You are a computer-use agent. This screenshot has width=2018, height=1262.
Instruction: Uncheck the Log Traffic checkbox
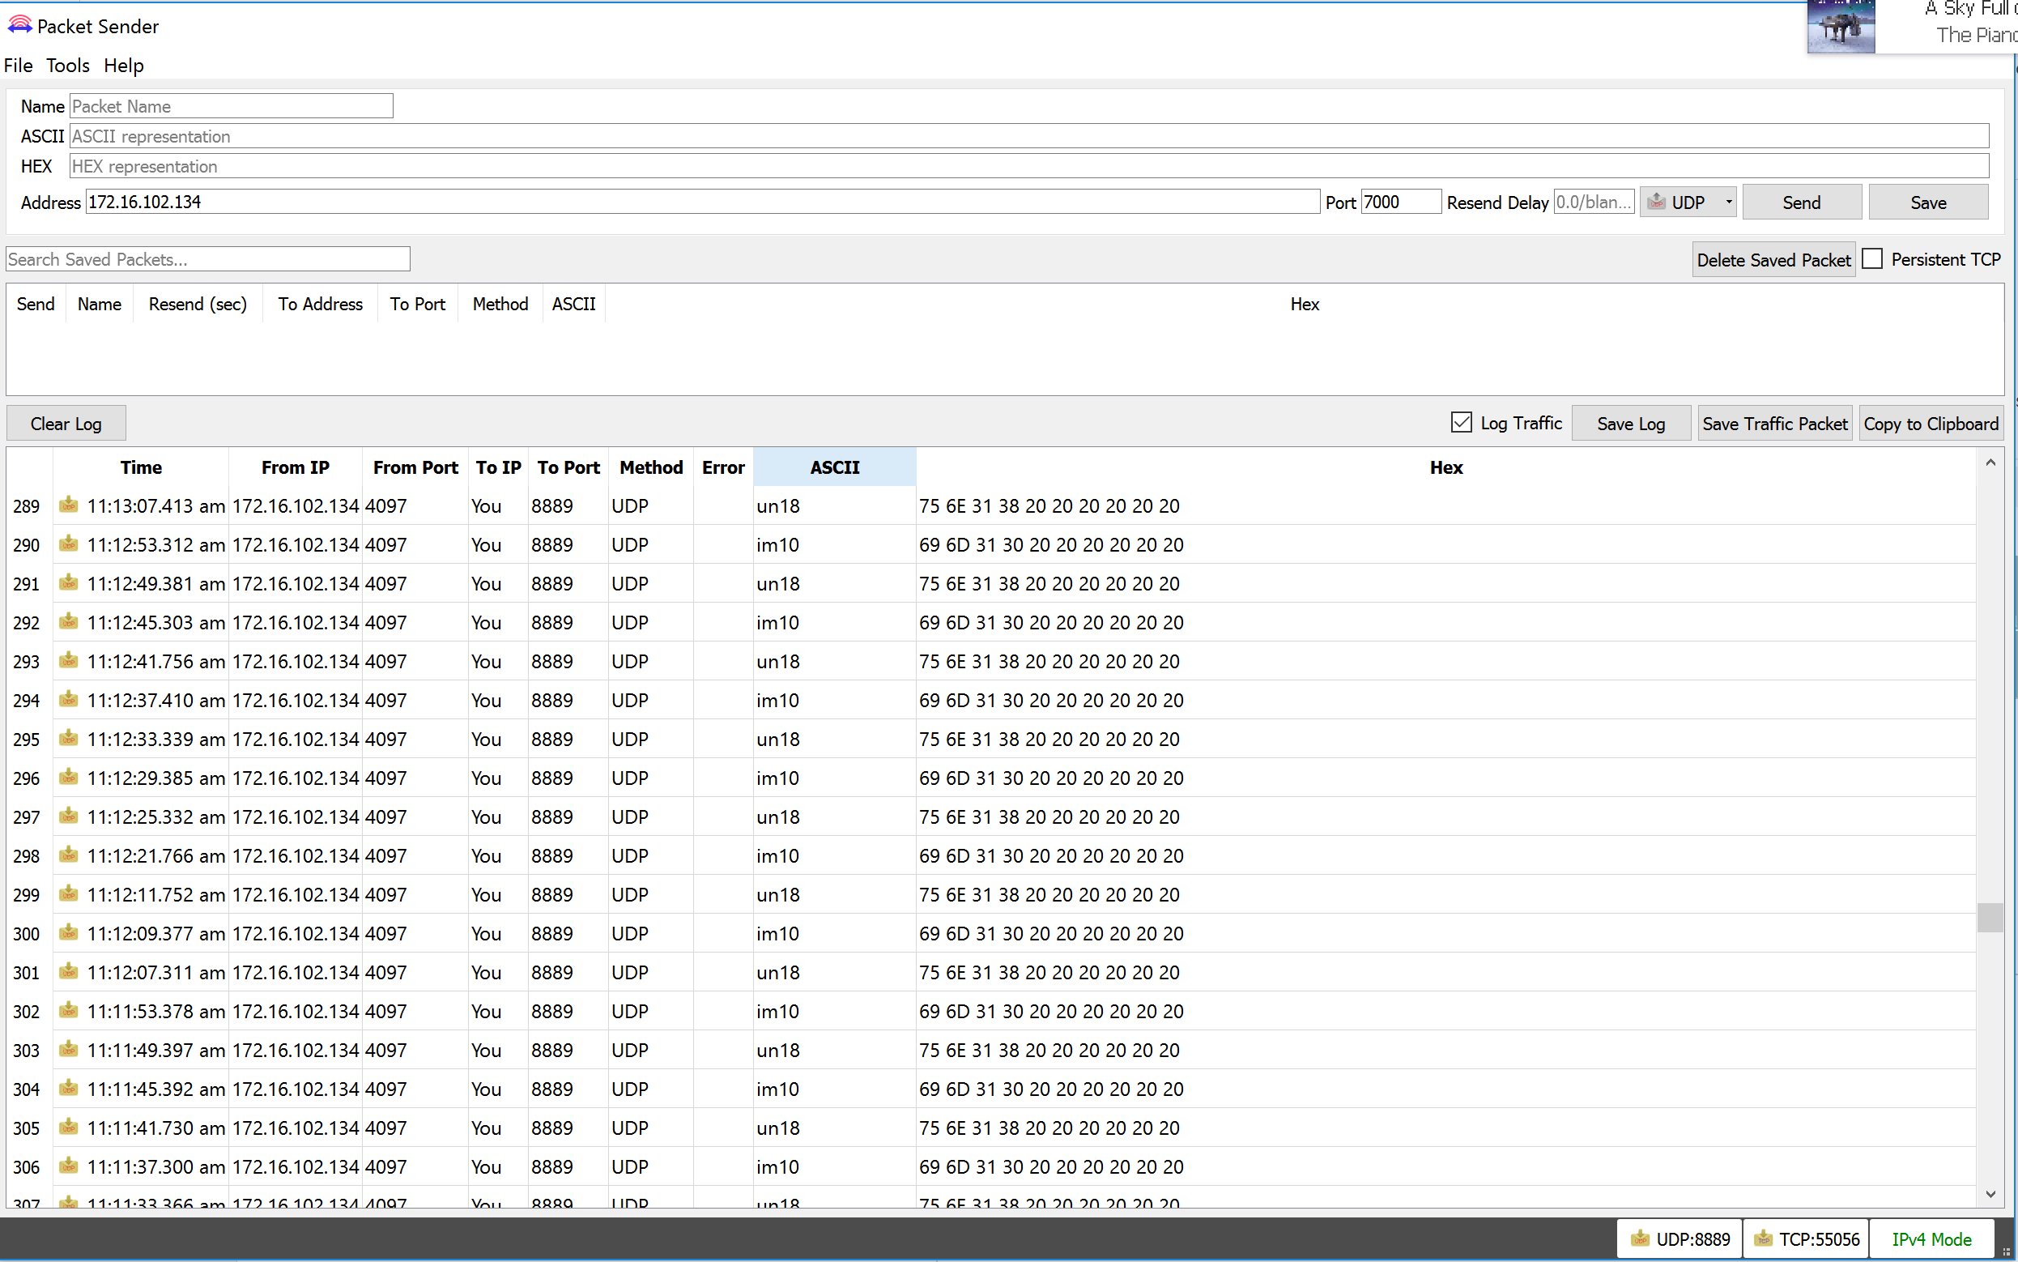coord(1461,422)
